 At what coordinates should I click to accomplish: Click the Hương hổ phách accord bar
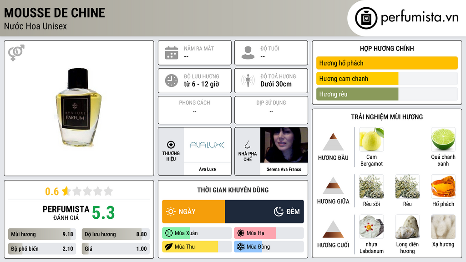point(387,63)
